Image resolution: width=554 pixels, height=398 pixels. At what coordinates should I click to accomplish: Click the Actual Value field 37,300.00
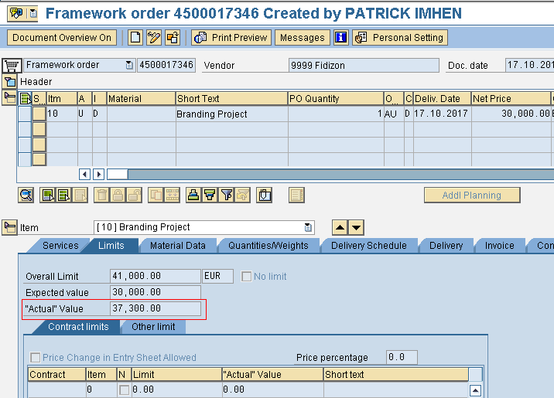pos(156,308)
